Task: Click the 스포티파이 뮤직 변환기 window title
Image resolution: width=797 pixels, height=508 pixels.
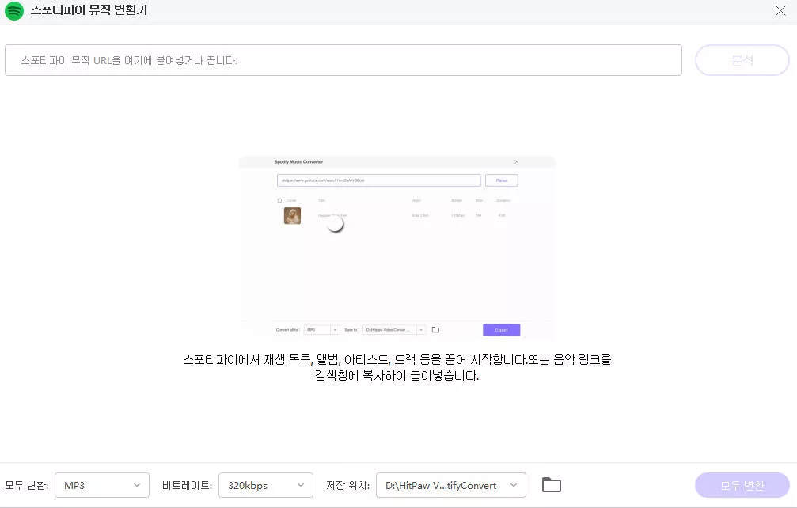Action: tap(89, 10)
